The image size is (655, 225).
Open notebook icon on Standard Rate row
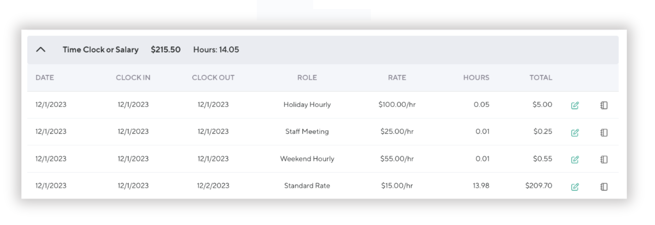click(x=604, y=187)
